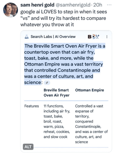Show the ALT image description badge

pyautogui.click(x=28, y=147)
